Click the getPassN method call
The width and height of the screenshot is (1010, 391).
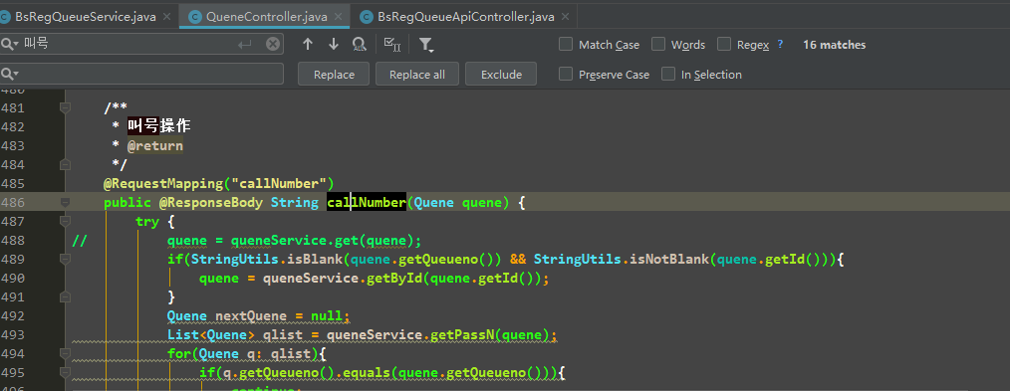pyautogui.click(x=462, y=335)
